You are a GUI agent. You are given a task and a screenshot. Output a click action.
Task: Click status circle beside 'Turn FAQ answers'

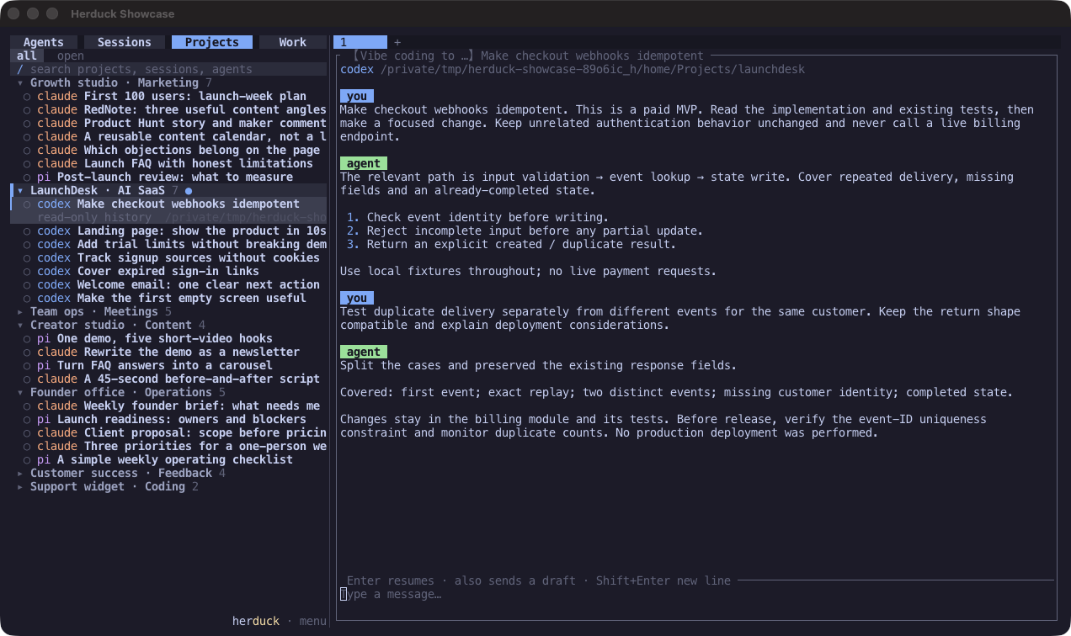(27, 366)
